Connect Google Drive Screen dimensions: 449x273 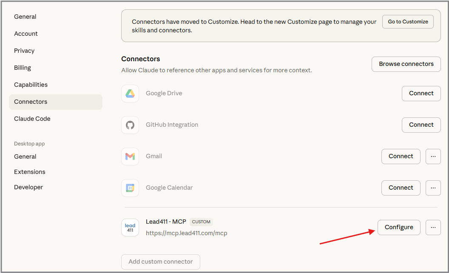click(x=421, y=94)
